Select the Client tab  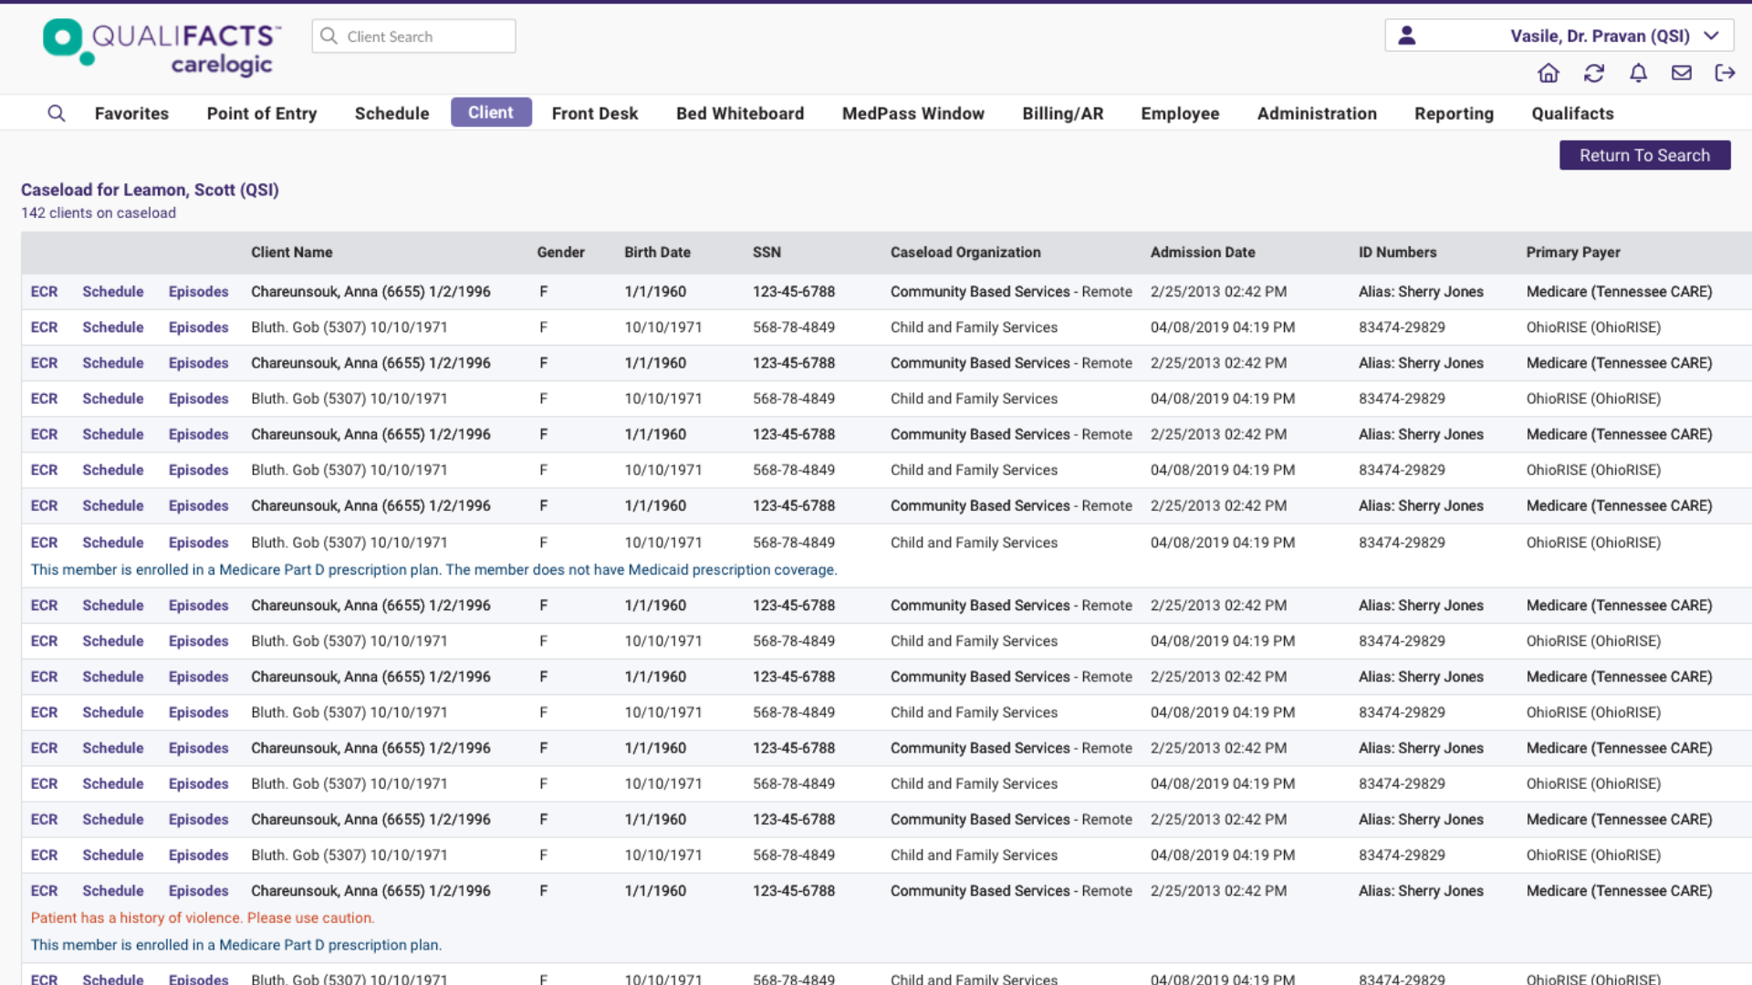(x=491, y=112)
